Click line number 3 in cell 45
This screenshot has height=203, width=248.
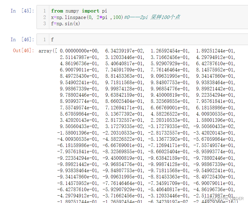click(44, 24)
